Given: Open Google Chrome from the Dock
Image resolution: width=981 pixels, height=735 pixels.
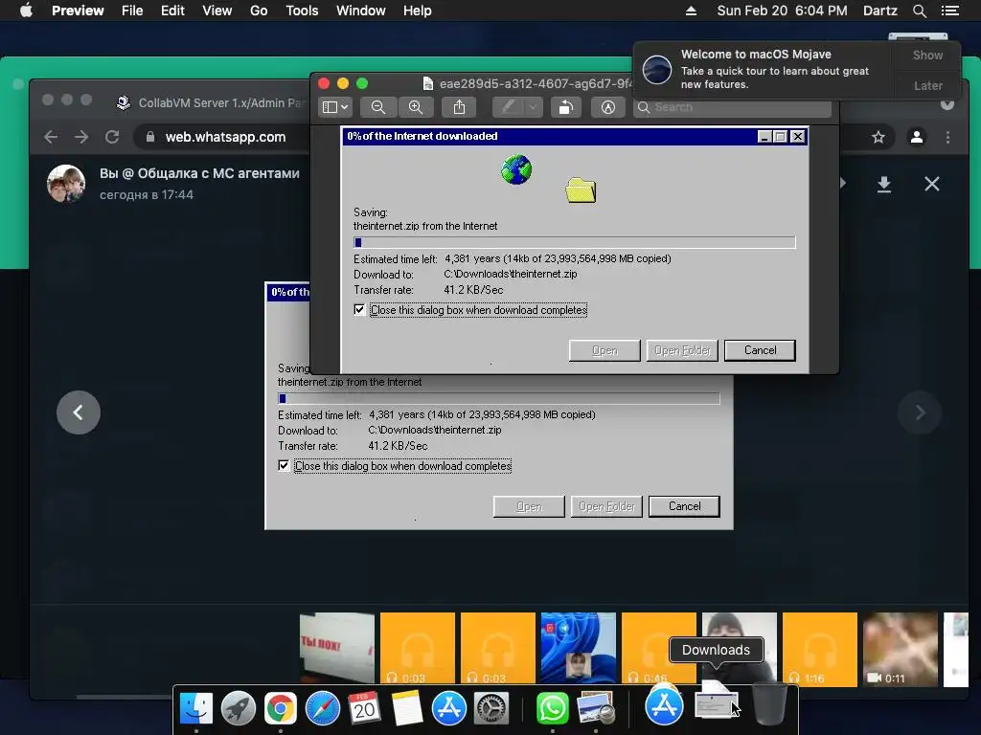Looking at the screenshot, I should tap(281, 708).
